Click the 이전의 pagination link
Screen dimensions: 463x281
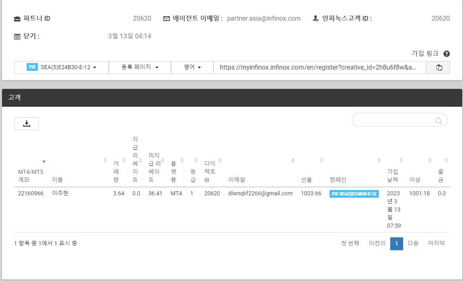pos(377,243)
